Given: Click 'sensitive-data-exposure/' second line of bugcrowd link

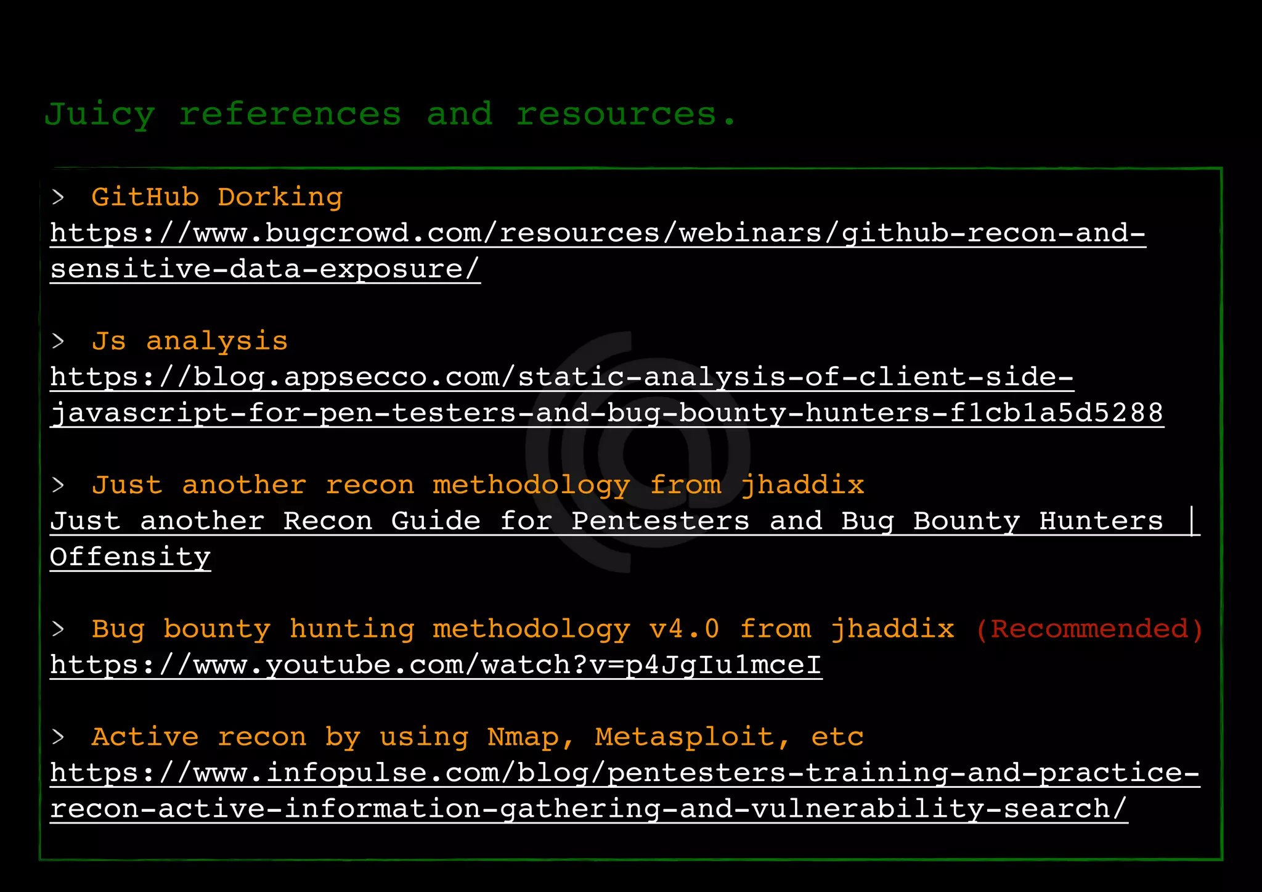Looking at the screenshot, I should point(265,269).
